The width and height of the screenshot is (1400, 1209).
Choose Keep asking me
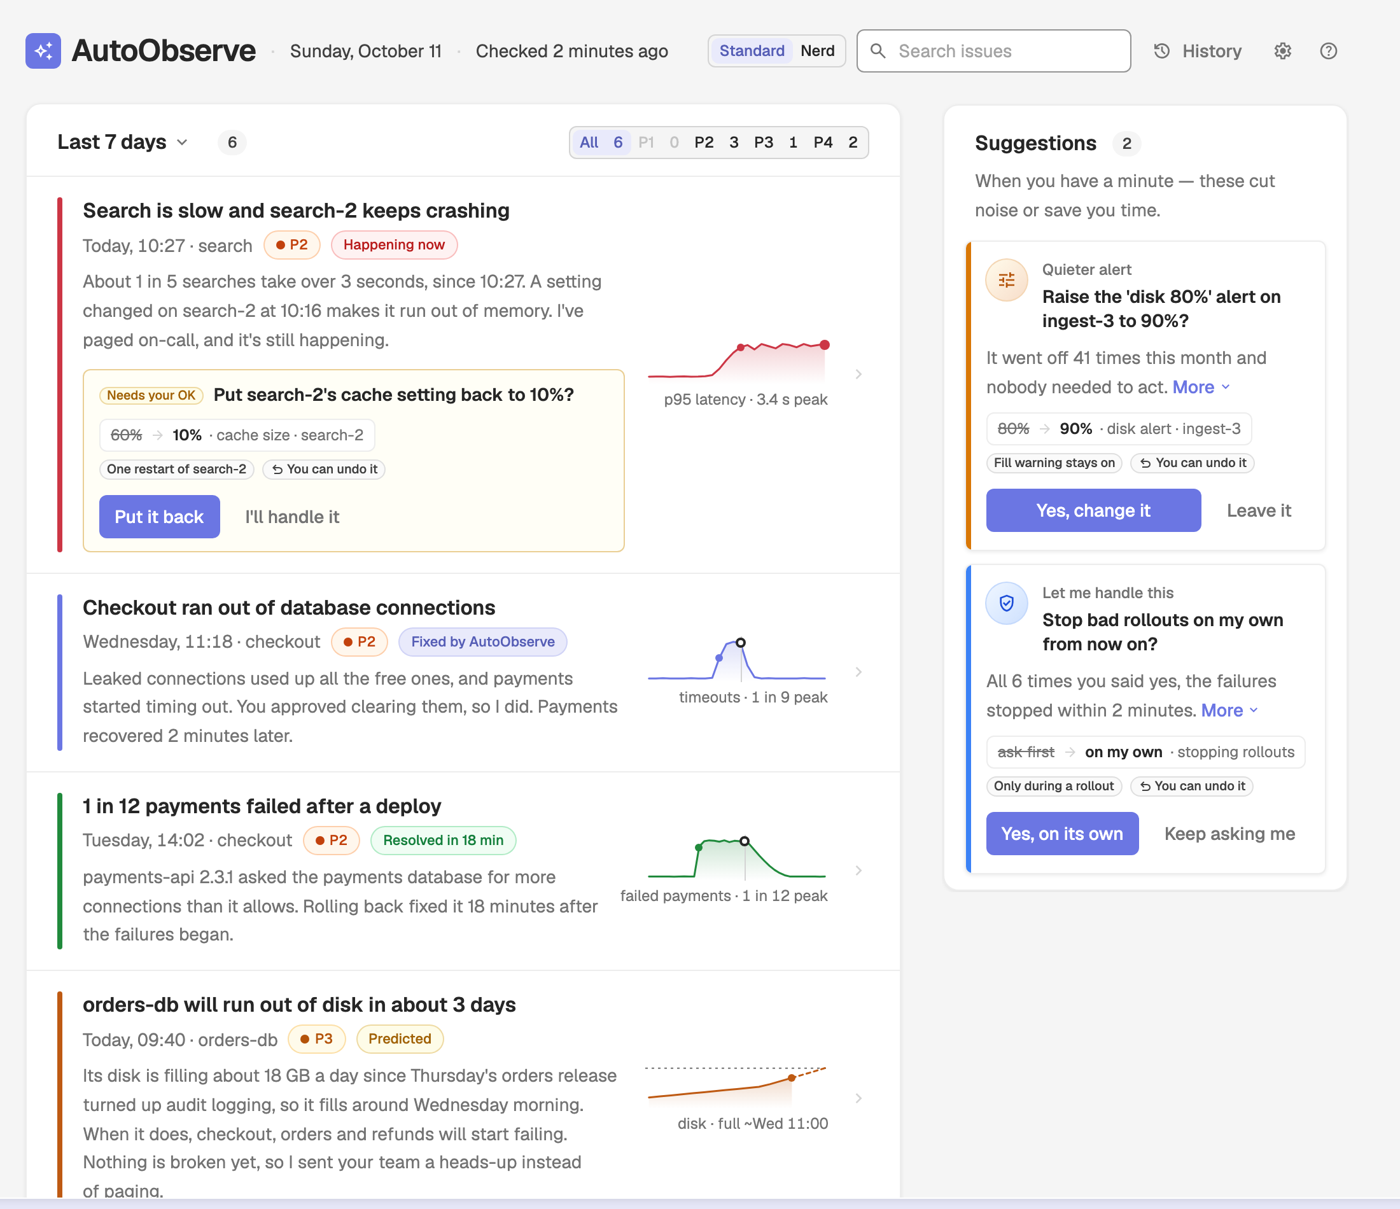pos(1229,834)
